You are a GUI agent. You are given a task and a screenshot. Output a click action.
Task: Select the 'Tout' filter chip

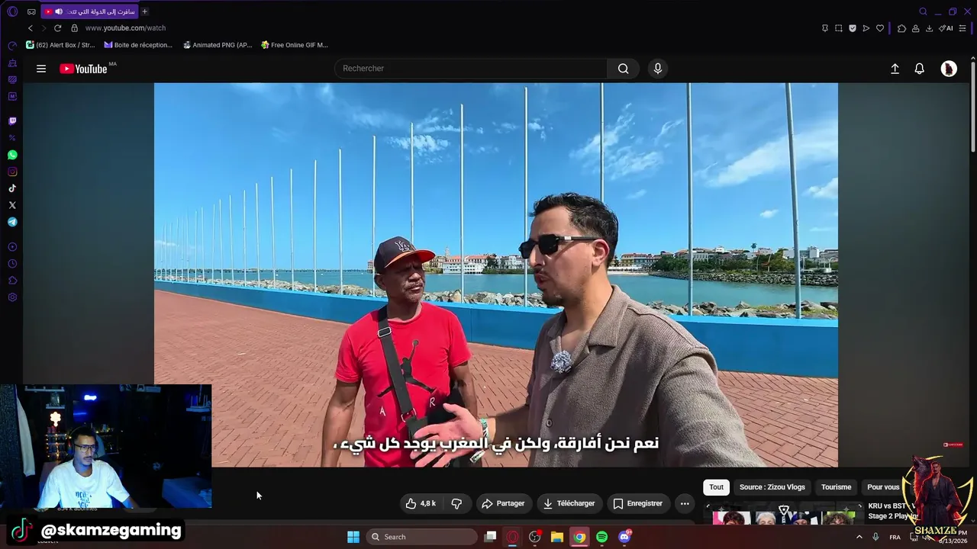pos(716,487)
